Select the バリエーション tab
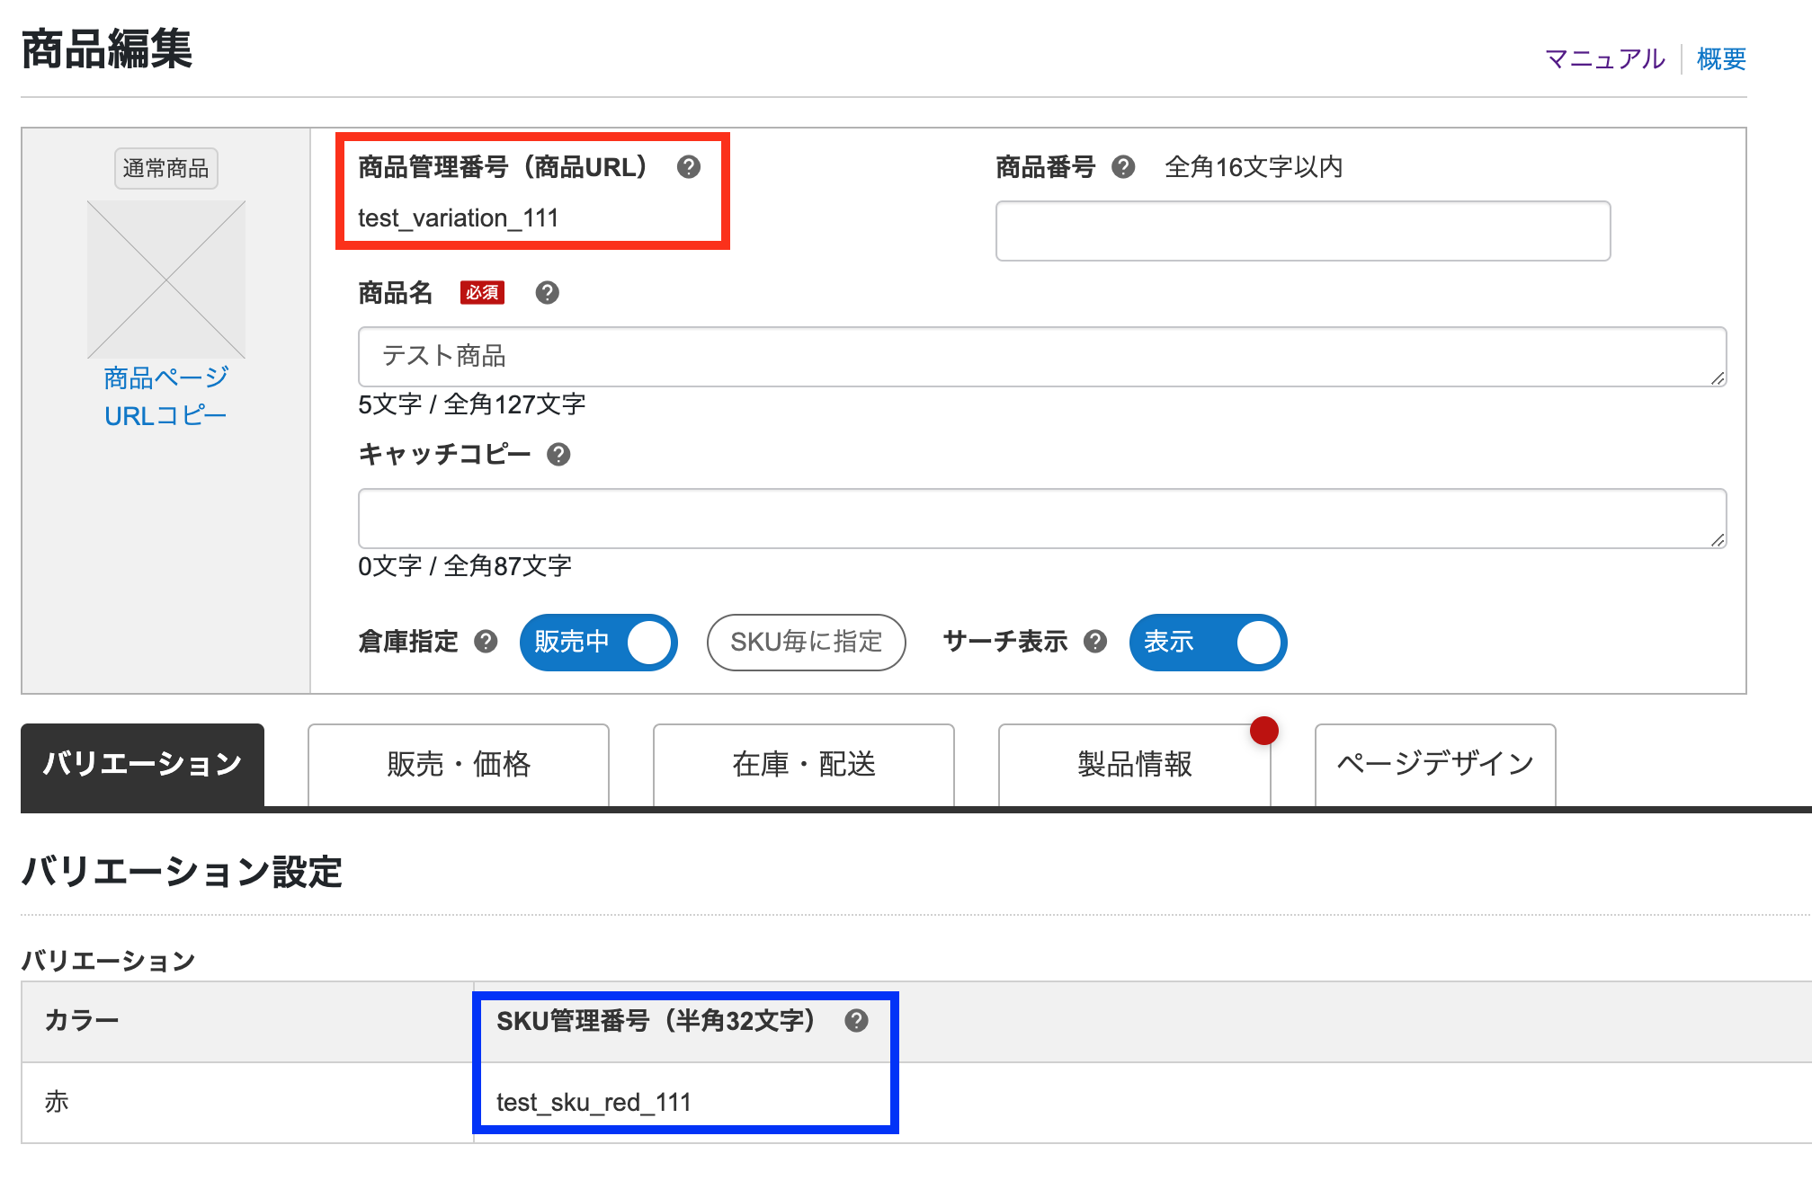Image resolution: width=1812 pixels, height=1198 pixels. click(141, 765)
